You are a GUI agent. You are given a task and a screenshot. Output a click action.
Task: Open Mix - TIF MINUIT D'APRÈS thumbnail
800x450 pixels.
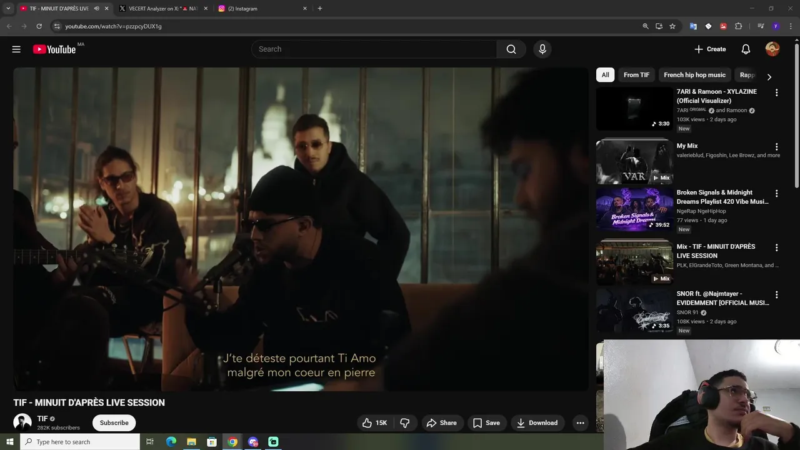pos(634,262)
